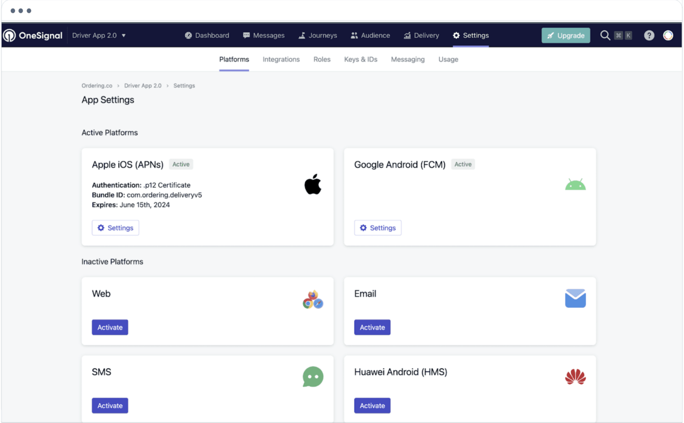This screenshot has width=684, height=423.
Task: Click the Apple logo icon
Action: coord(313,185)
